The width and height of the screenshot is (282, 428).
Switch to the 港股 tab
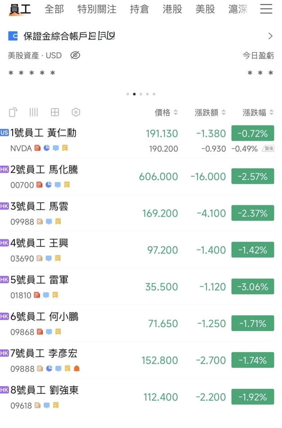[x=172, y=9]
